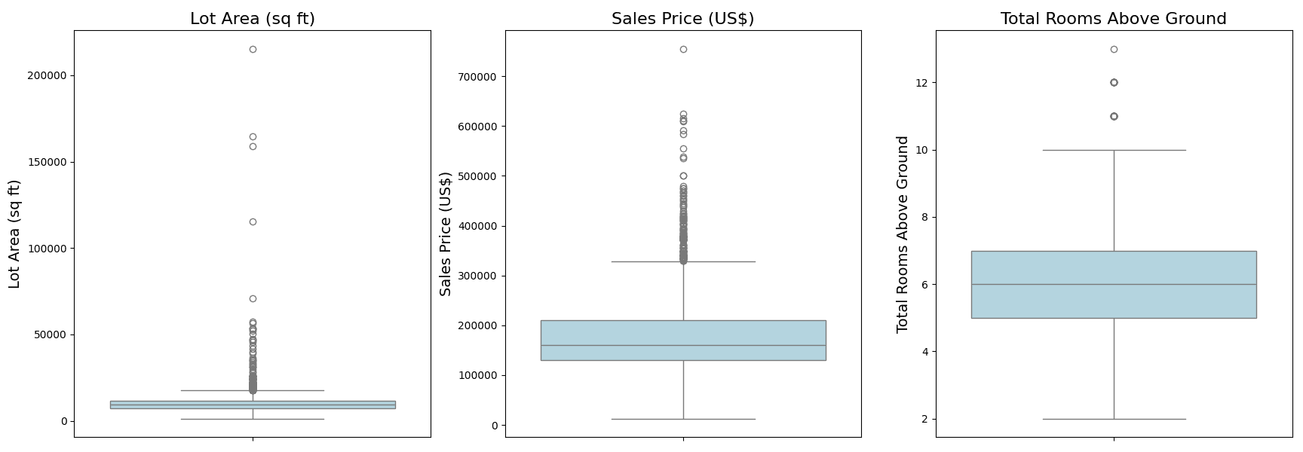Viewport: 1303px width, 452px height.
Task: Click the lower whisker cap at 2 rooms
Action: (1114, 419)
